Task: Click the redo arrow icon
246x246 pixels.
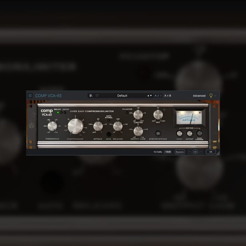Action: pos(200,152)
